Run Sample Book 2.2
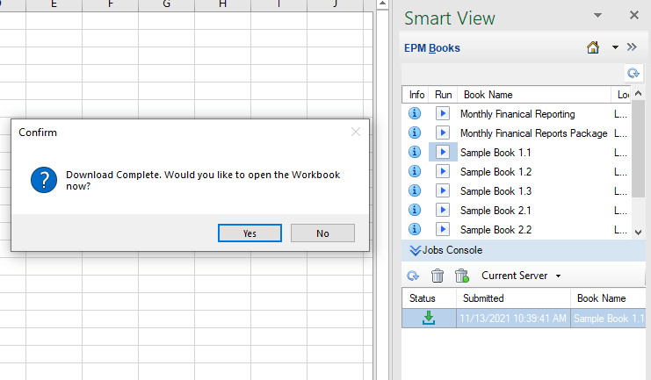651x380 pixels. [443, 229]
